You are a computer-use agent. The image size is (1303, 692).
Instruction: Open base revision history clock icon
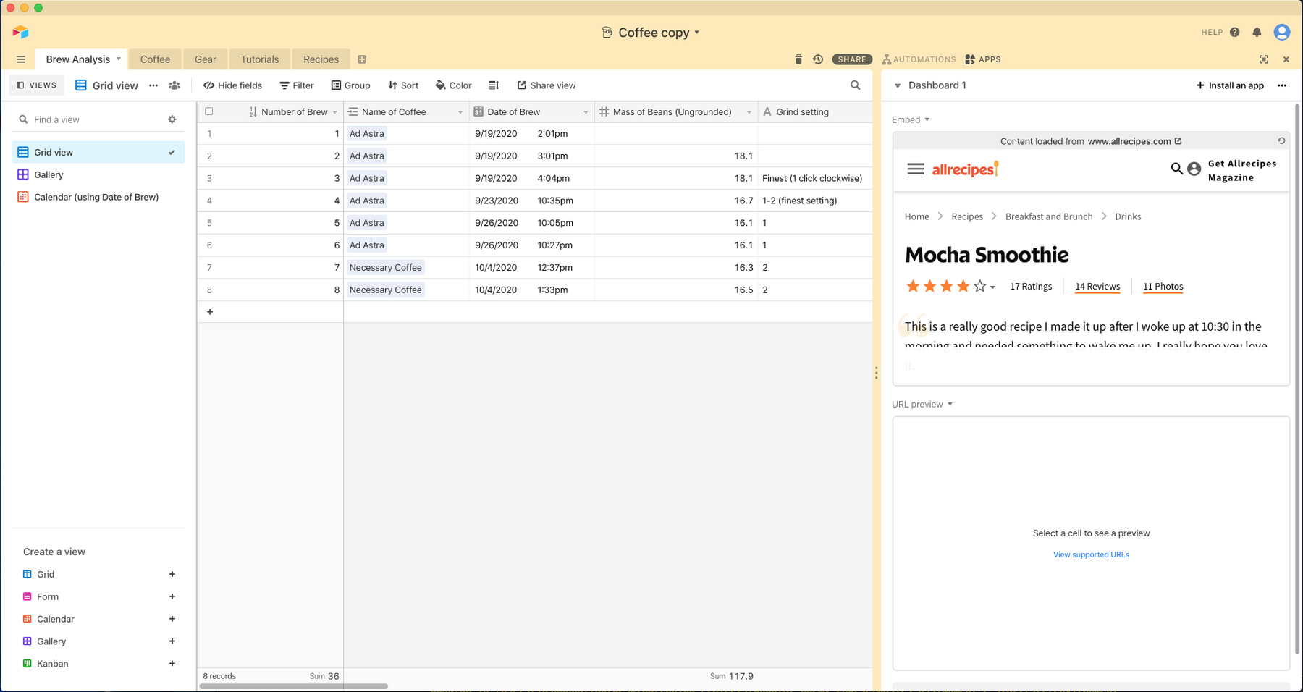818,59
